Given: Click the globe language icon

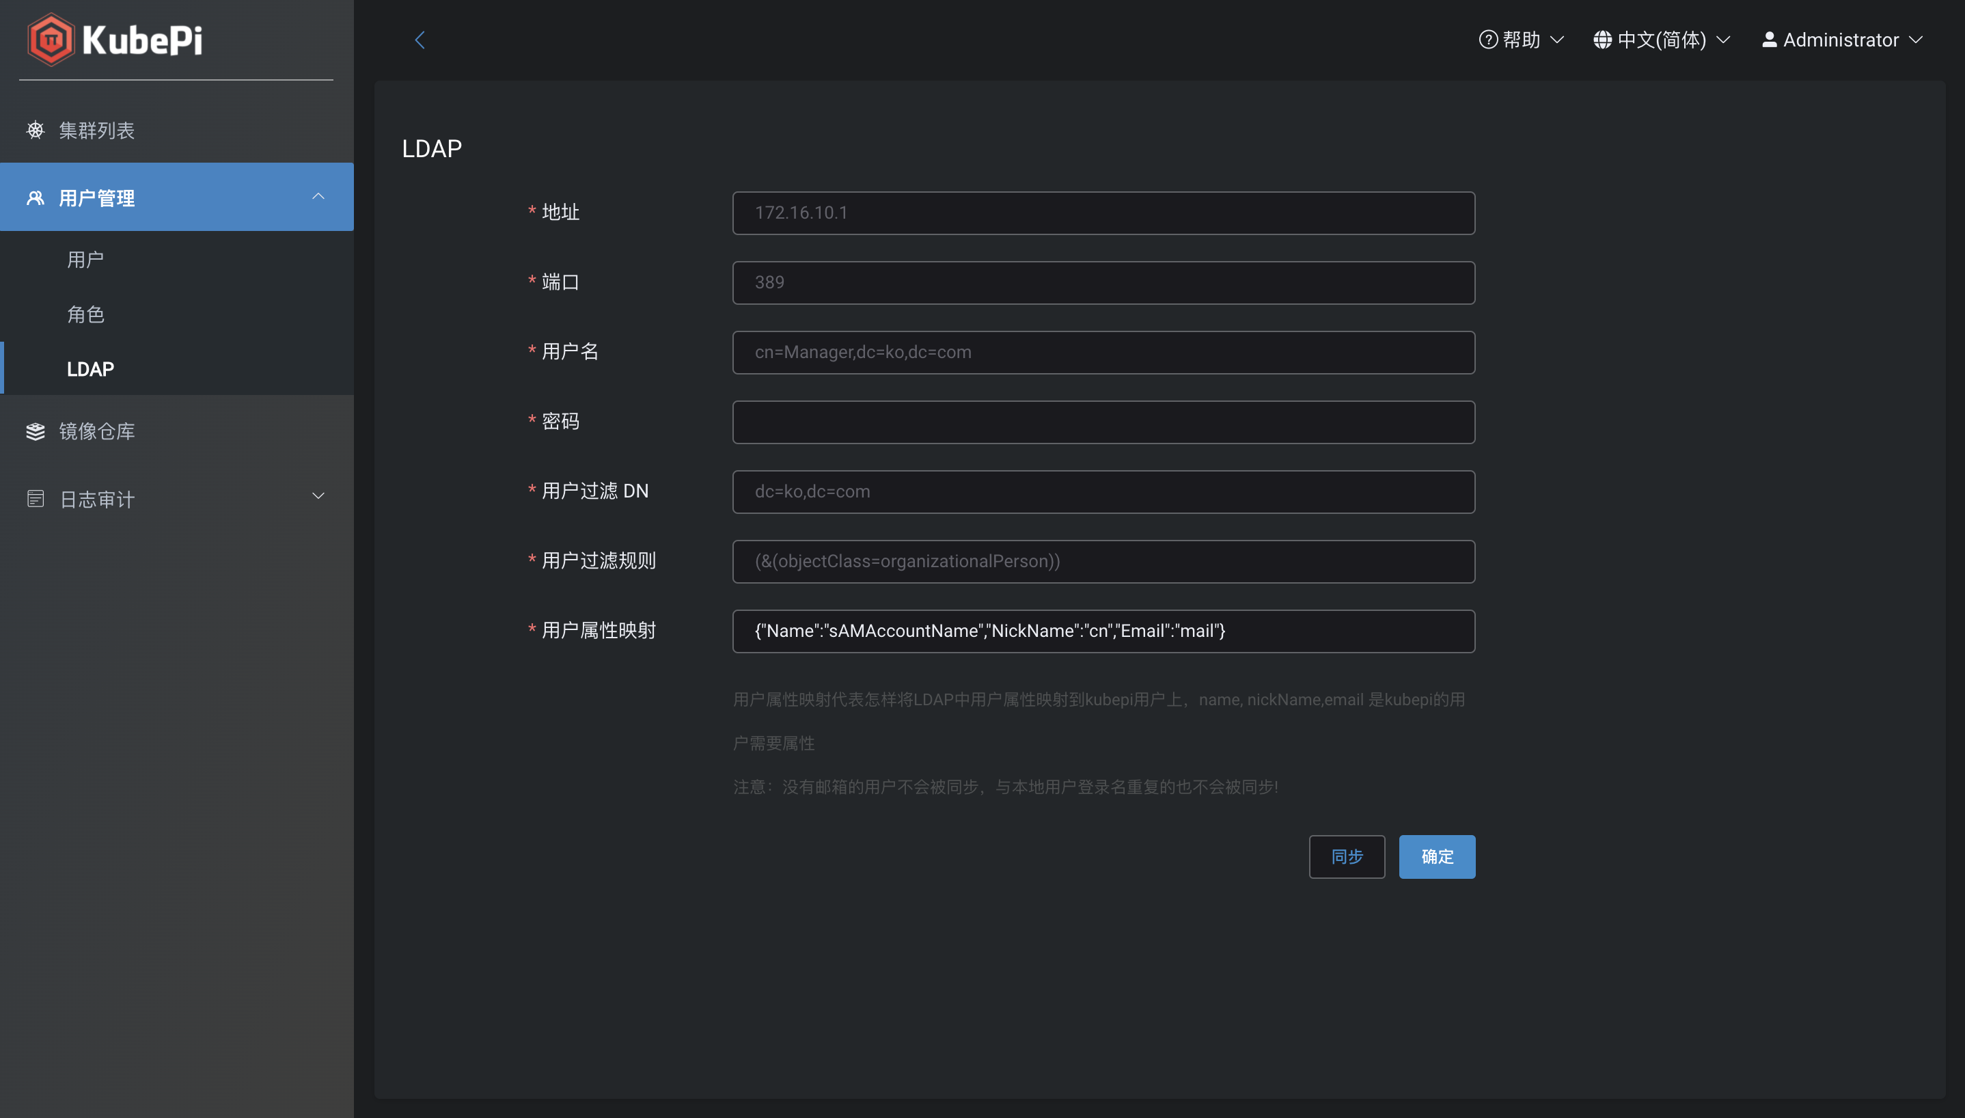Looking at the screenshot, I should coord(1604,39).
